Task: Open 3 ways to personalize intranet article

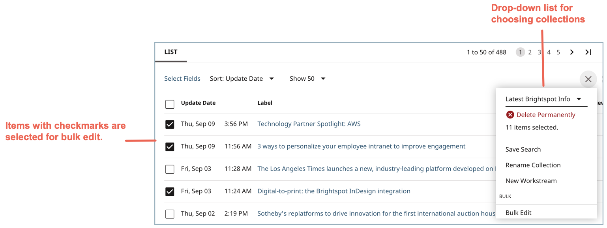Action: [x=362, y=146]
